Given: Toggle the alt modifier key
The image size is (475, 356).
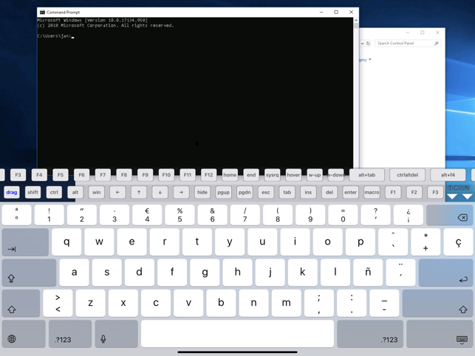Looking at the screenshot, I should point(75,192).
